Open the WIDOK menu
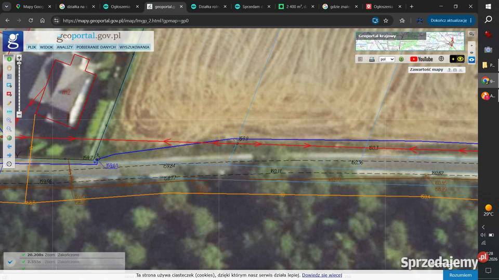 (46, 47)
